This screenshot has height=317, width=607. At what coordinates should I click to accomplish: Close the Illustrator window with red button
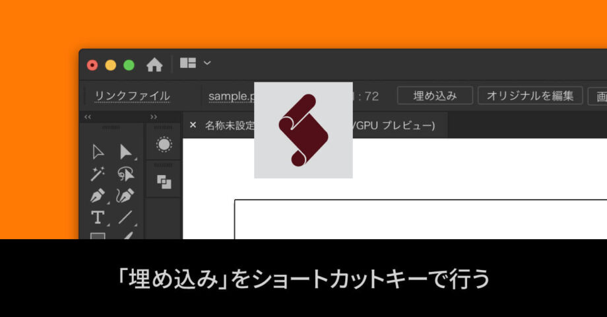(92, 65)
